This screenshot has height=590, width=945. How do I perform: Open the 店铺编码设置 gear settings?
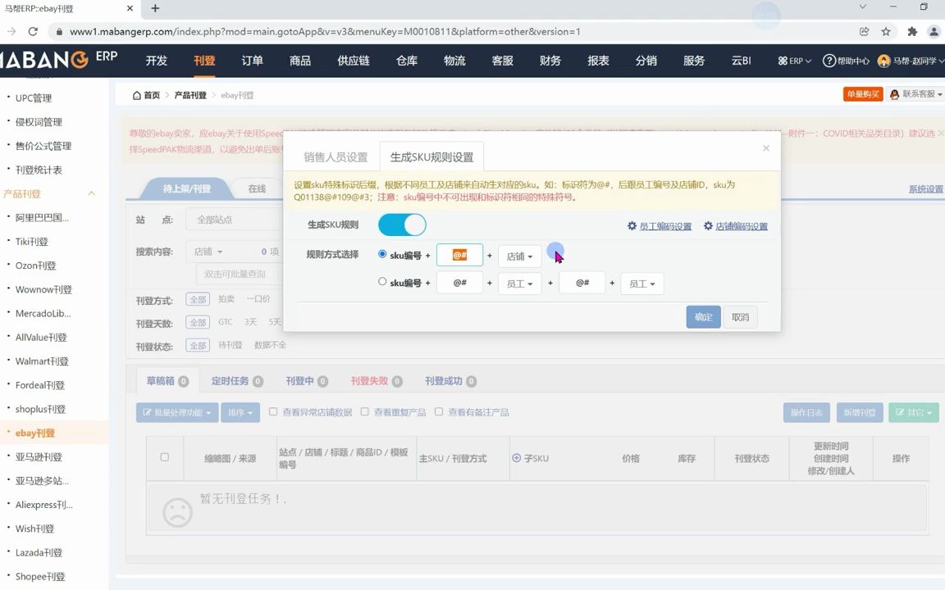[x=737, y=225]
